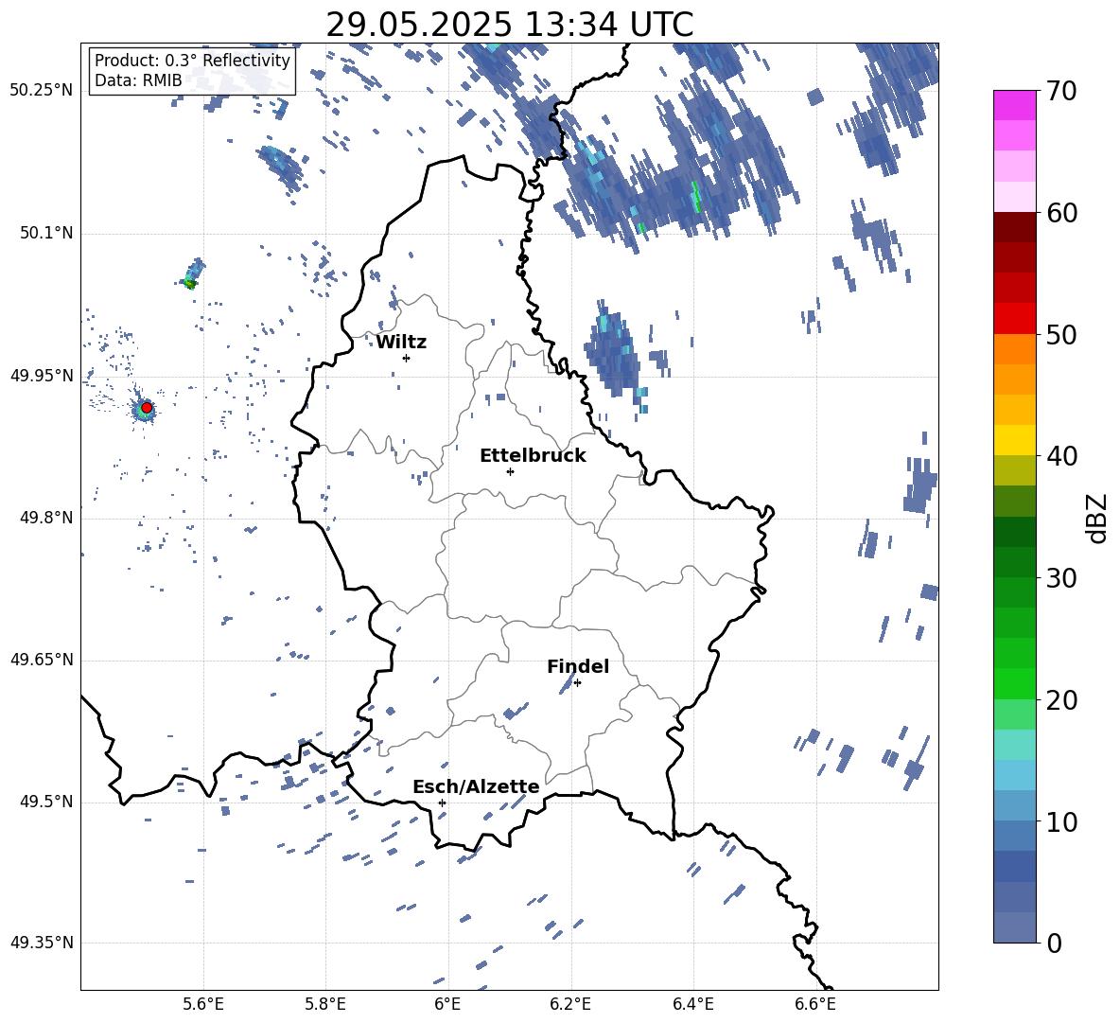The height and width of the screenshot is (1023, 1120).
Task: Click the cross marker under Esch/Alzette
Action: tap(442, 803)
